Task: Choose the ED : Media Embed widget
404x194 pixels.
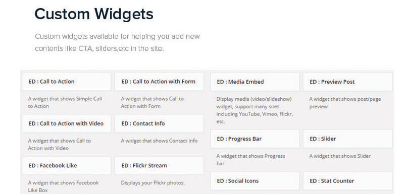Action: (255, 82)
